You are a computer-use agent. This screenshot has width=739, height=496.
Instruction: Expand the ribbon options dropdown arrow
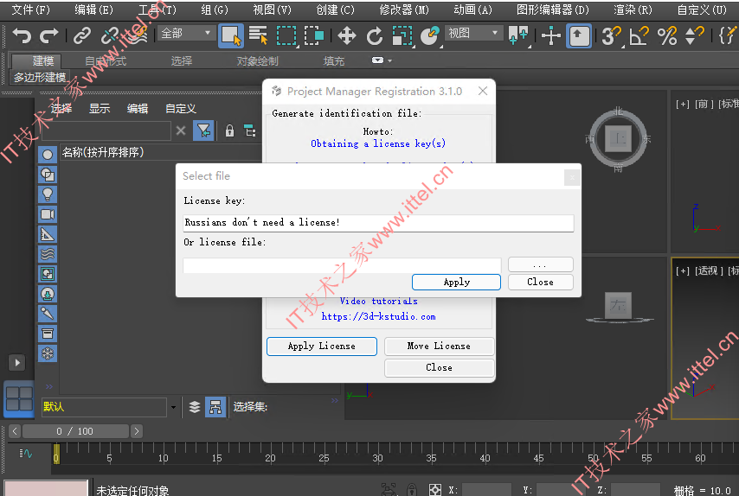(389, 60)
